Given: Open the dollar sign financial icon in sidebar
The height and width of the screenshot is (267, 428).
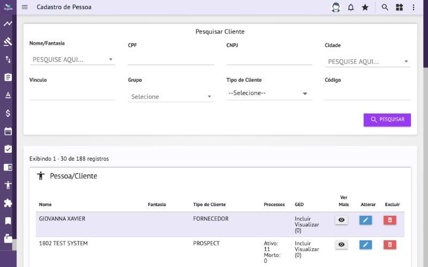Looking at the screenshot, I should pos(8,113).
